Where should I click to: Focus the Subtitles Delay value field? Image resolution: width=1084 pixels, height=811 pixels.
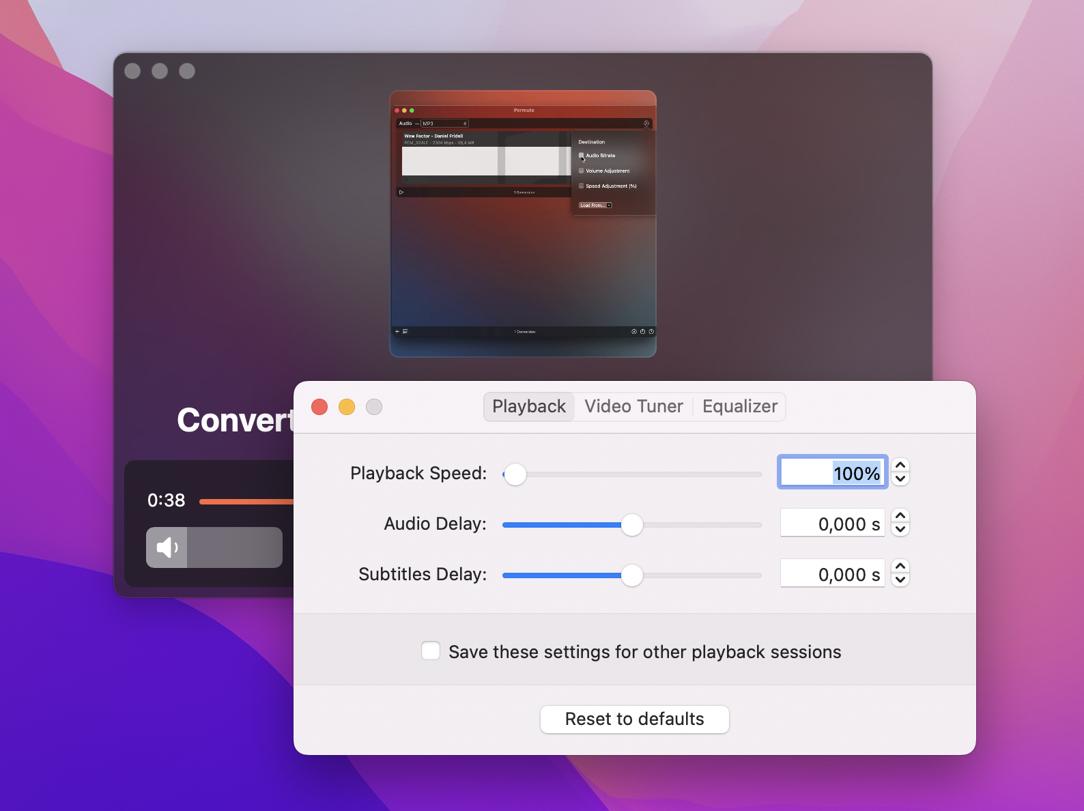(x=833, y=574)
